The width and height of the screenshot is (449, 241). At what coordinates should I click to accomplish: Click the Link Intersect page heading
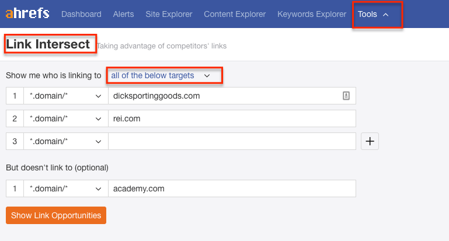[48, 44]
